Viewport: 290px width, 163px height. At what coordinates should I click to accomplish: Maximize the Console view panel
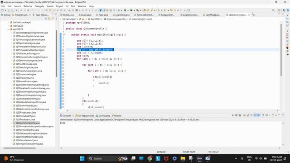pos(283,115)
